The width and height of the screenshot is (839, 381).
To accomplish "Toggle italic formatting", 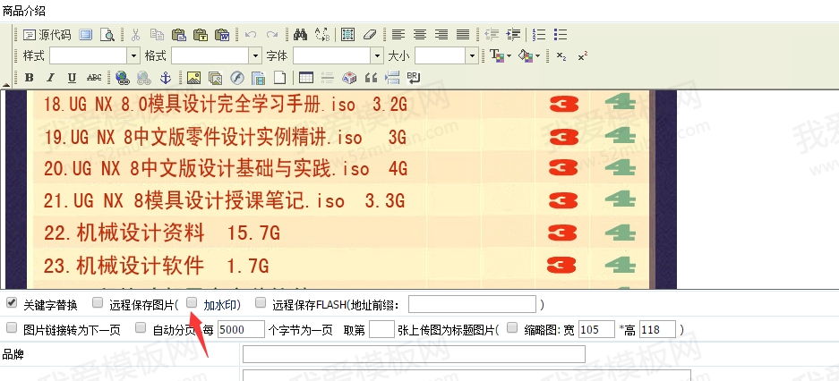I will pos(51,78).
